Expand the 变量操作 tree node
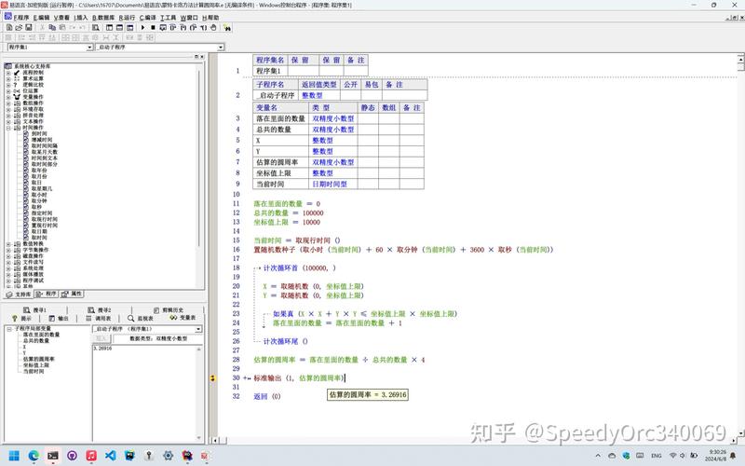 (x=8, y=97)
